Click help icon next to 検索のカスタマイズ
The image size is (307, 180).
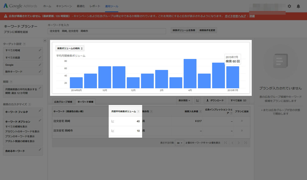[29, 104]
